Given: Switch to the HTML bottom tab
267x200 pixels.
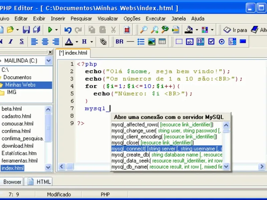Looking at the screenshot, I should [x=38, y=182].
